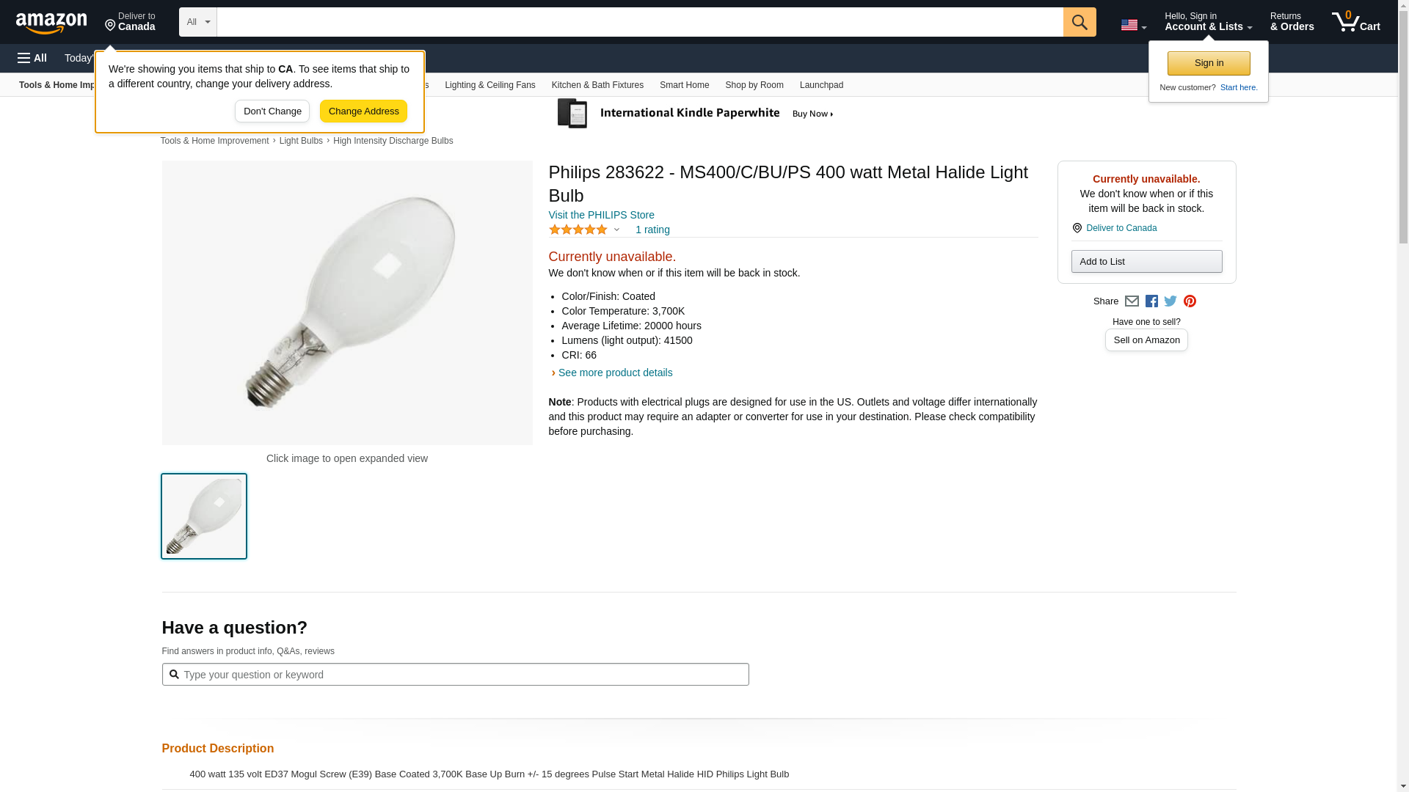This screenshot has height=792, width=1409.
Task: Visit the PHILIPS Store link
Action: 601,215
